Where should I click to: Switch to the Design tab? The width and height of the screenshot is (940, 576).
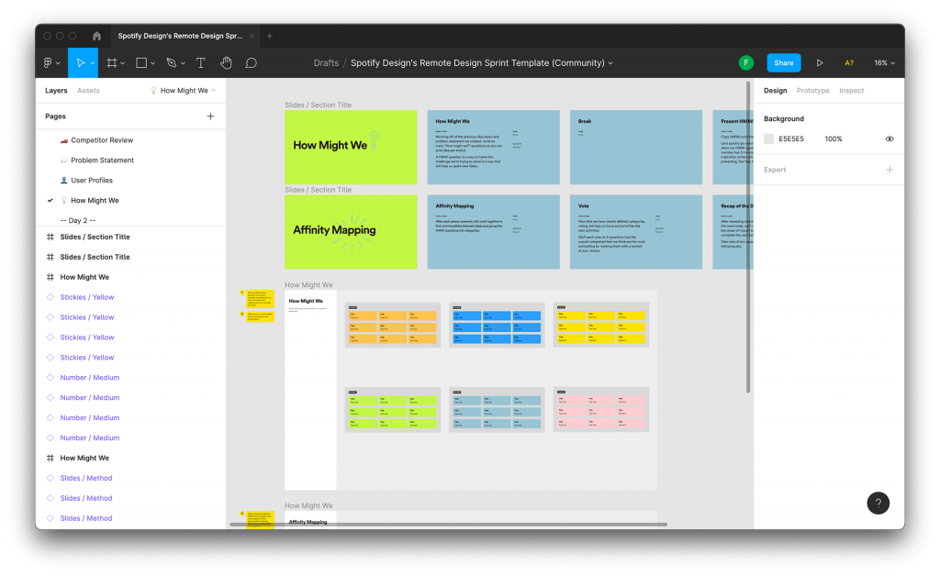pyautogui.click(x=775, y=91)
